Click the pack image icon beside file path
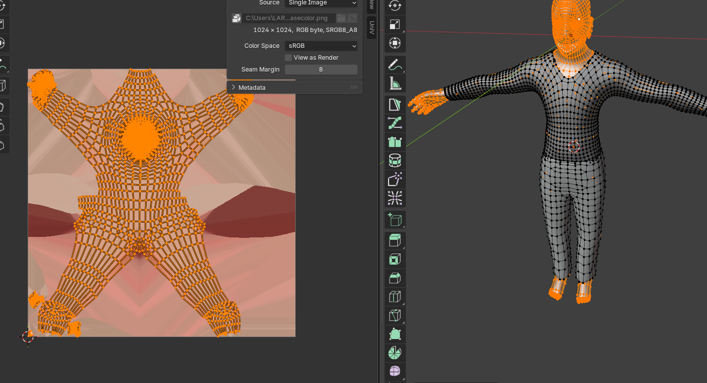This screenshot has height=383, width=707. 236,18
